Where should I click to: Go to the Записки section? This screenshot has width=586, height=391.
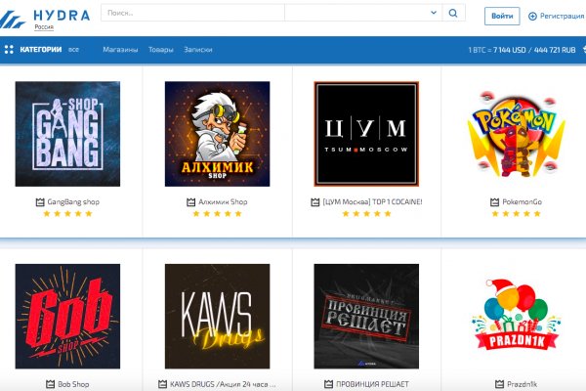pyautogui.click(x=197, y=49)
